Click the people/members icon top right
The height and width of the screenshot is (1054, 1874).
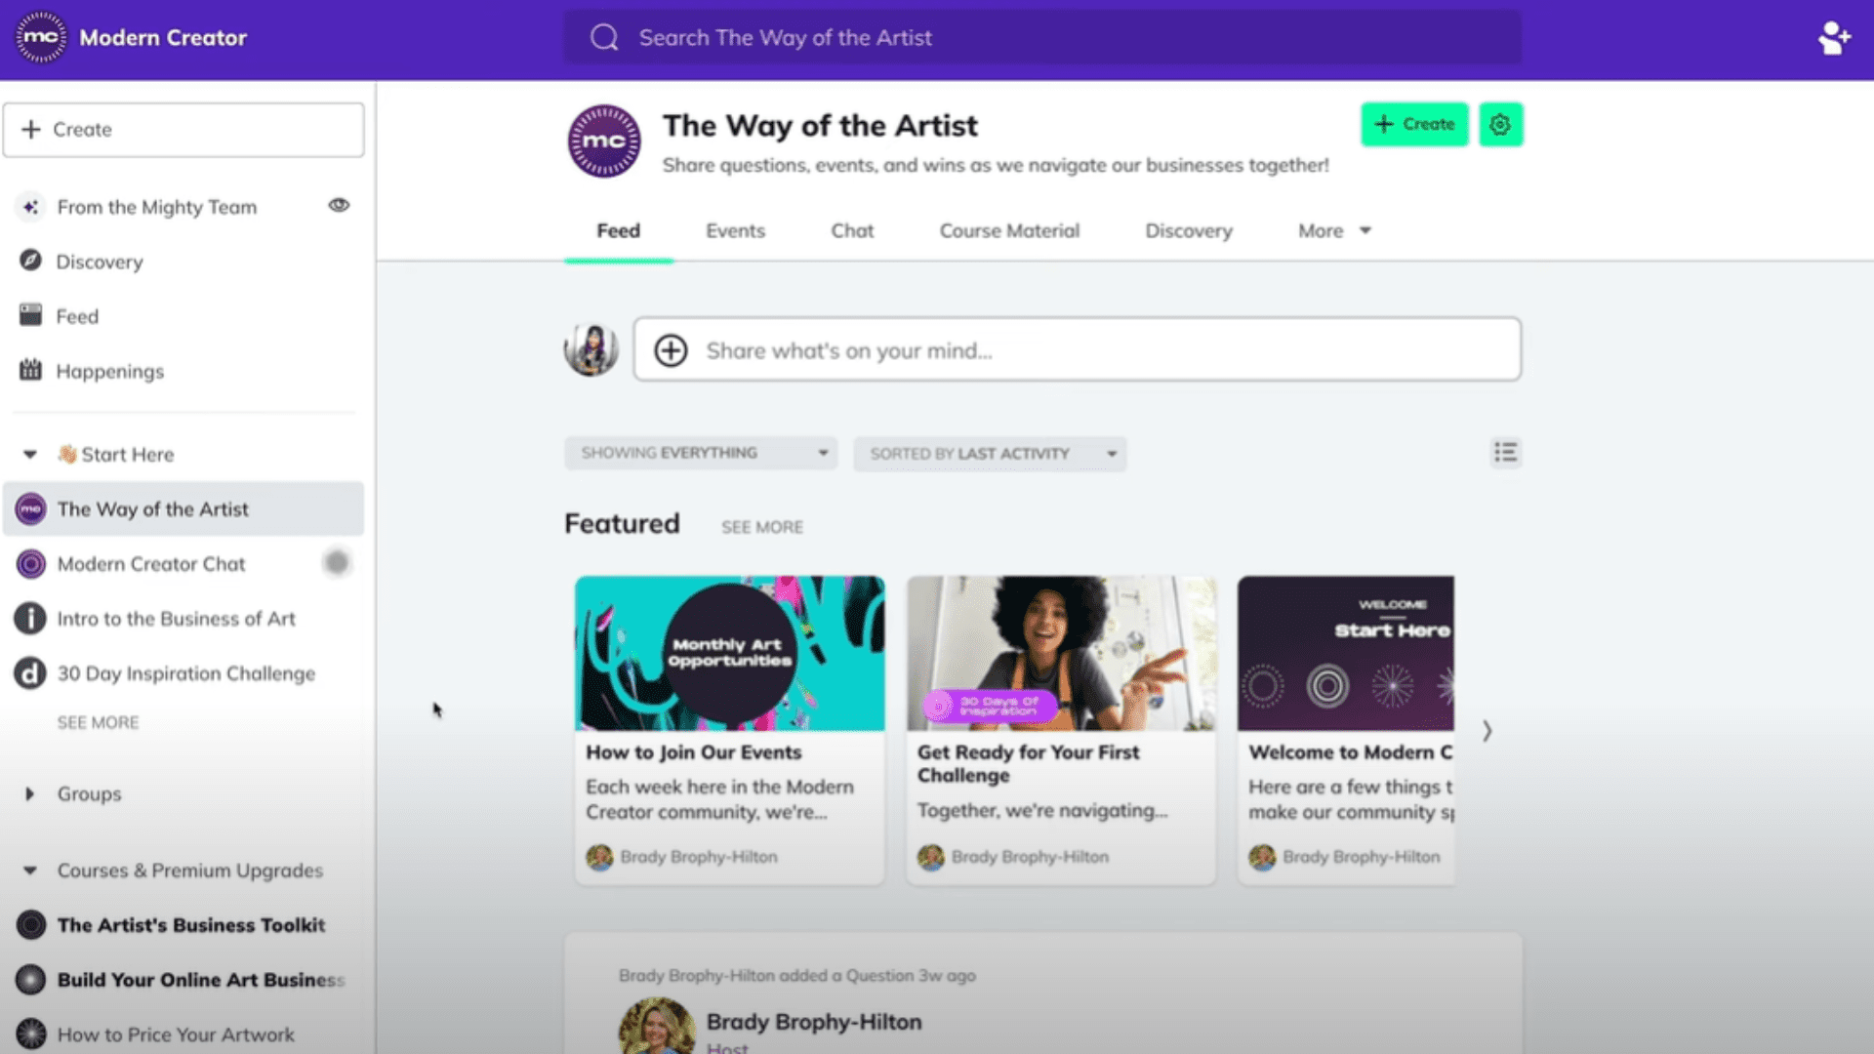tap(1833, 36)
